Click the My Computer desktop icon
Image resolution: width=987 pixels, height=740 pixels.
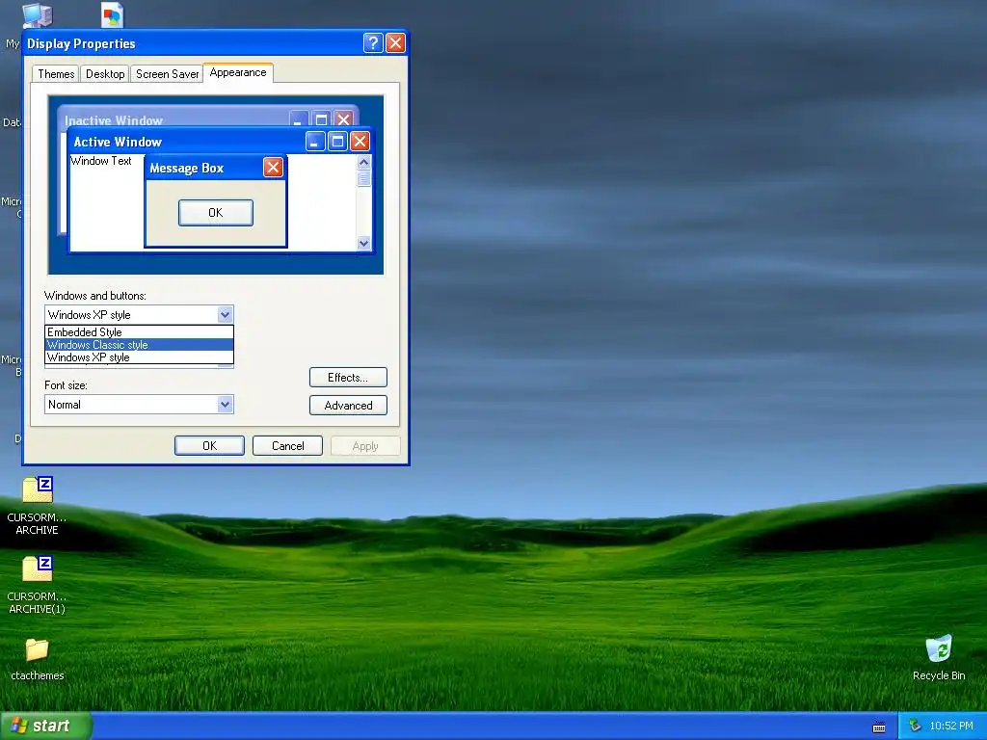coord(37,13)
